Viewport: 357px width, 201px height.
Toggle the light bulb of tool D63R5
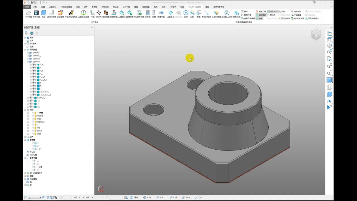coord(33,116)
